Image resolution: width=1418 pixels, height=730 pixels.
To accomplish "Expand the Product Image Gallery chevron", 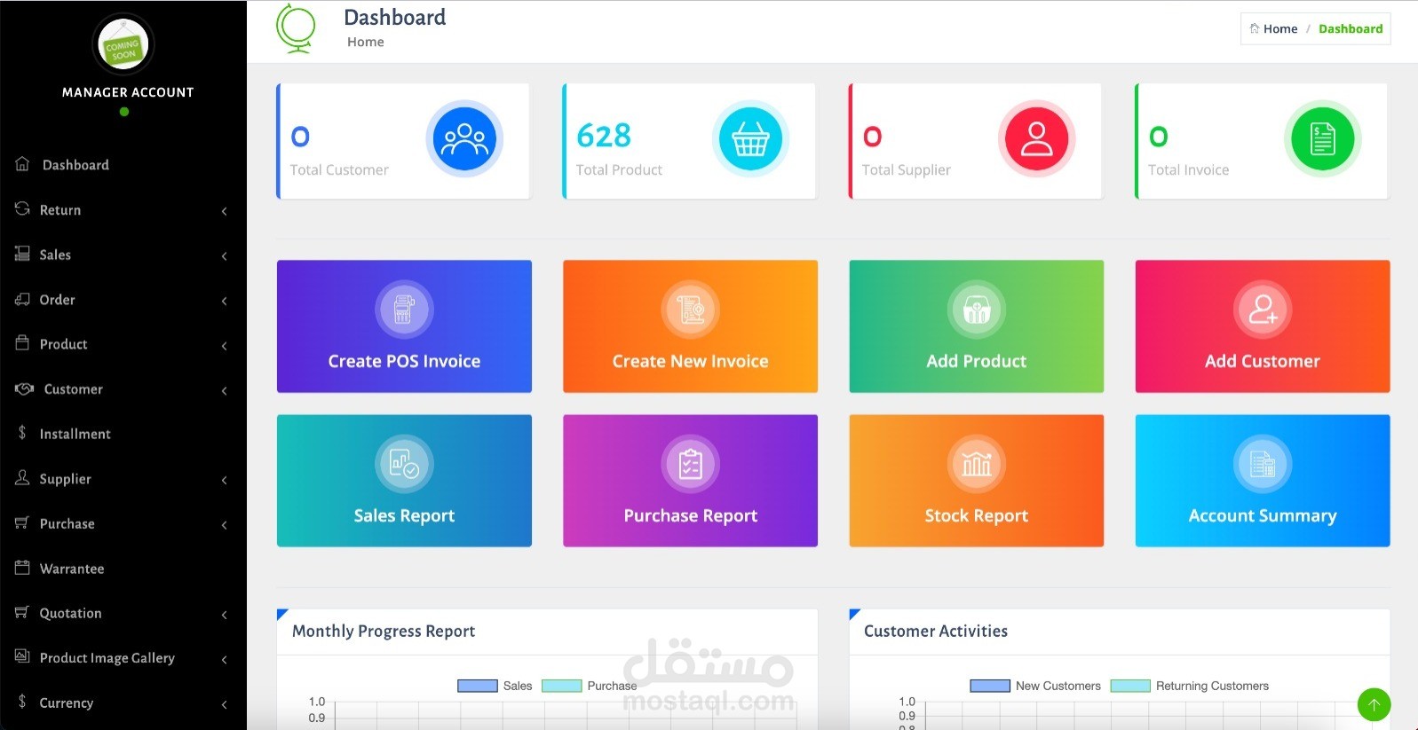I will (x=225, y=660).
